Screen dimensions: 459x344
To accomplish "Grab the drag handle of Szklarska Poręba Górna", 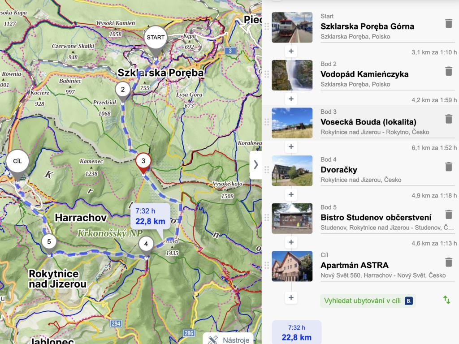I will [267, 26].
